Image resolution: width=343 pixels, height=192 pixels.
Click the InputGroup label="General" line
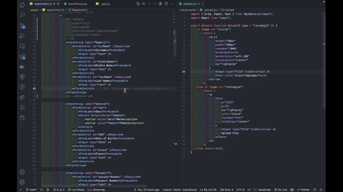tap(88, 104)
